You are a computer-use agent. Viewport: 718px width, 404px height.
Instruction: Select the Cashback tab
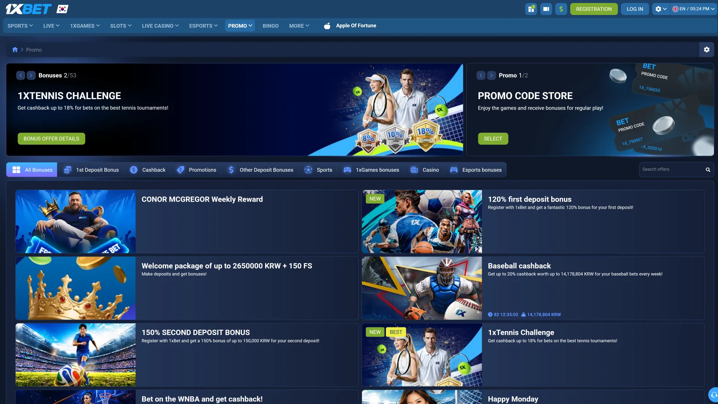[147, 170]
